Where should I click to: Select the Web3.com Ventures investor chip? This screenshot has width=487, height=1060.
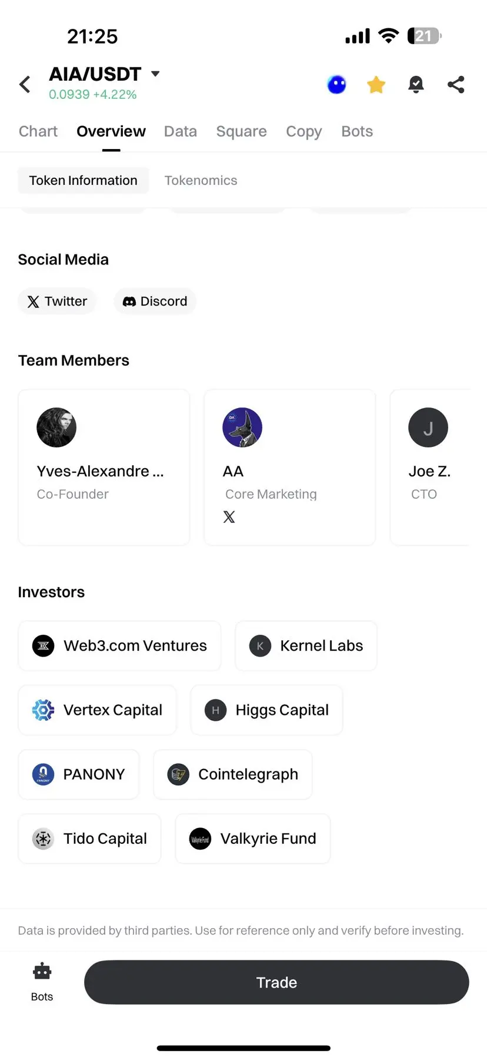pyautogui.click(x=119, y=646)
